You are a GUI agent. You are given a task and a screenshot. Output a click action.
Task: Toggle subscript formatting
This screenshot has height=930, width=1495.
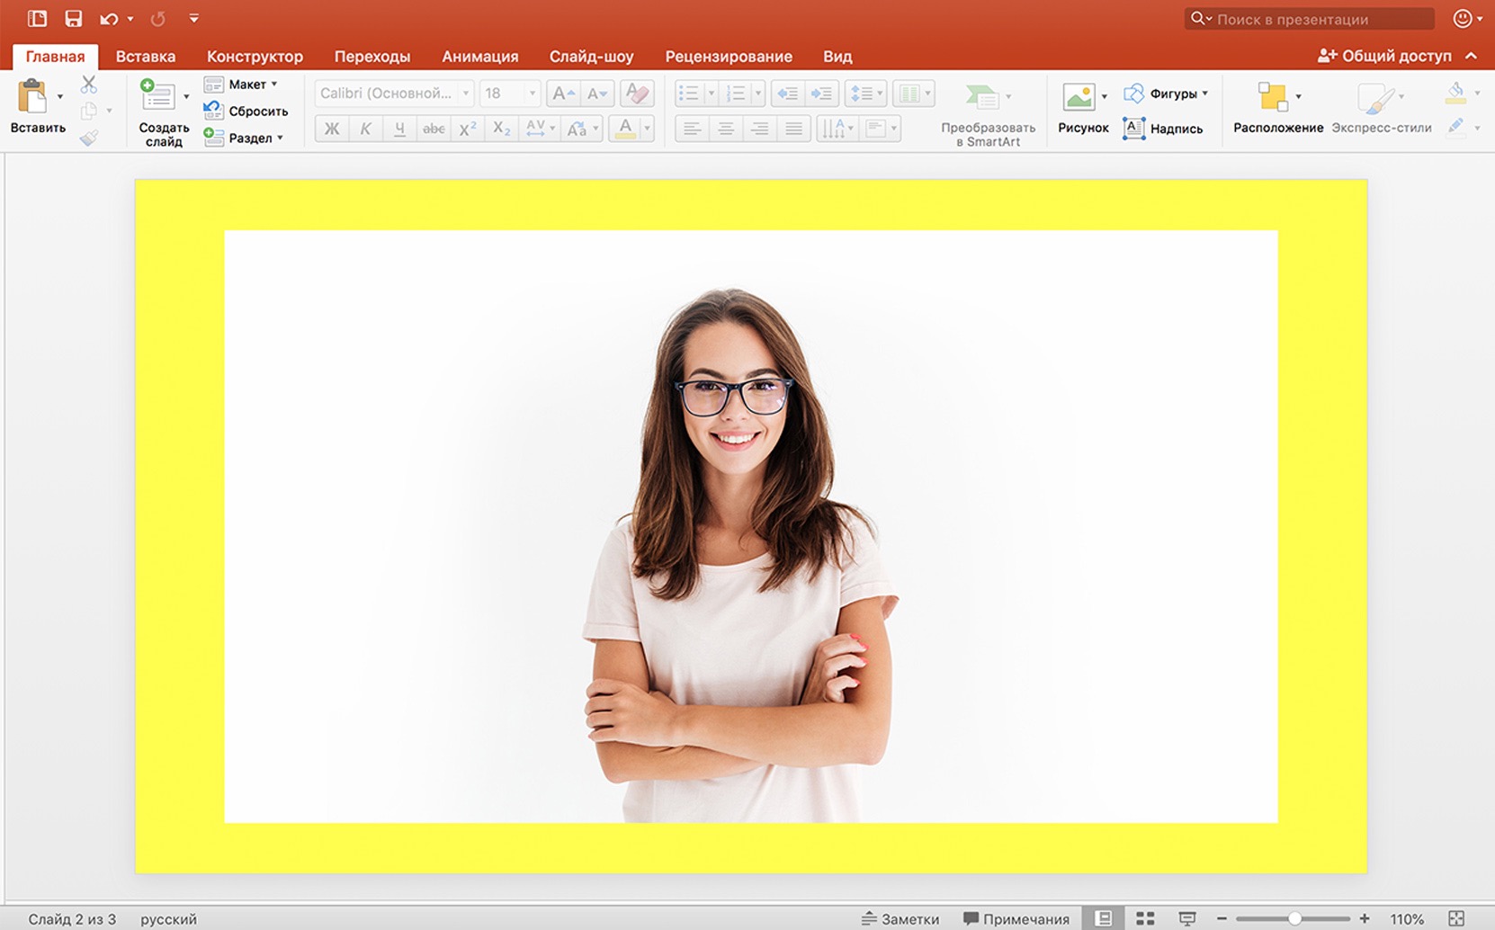(x=502, y=129)
